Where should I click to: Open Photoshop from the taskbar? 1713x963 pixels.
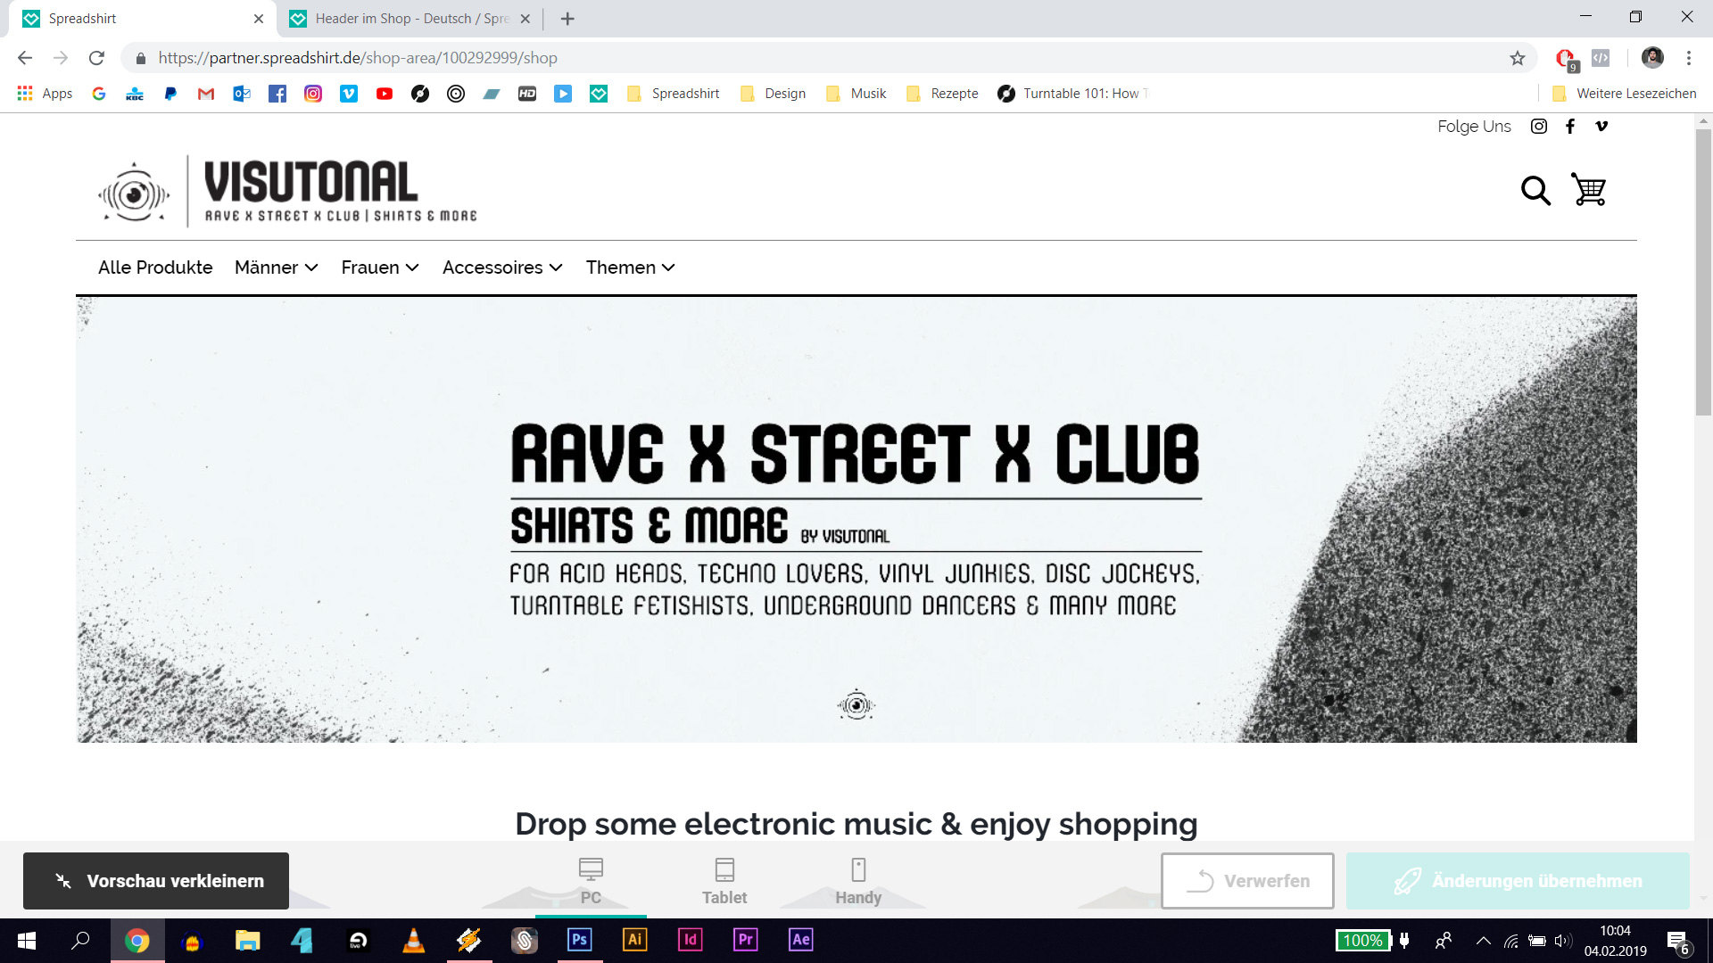[579, 940]
